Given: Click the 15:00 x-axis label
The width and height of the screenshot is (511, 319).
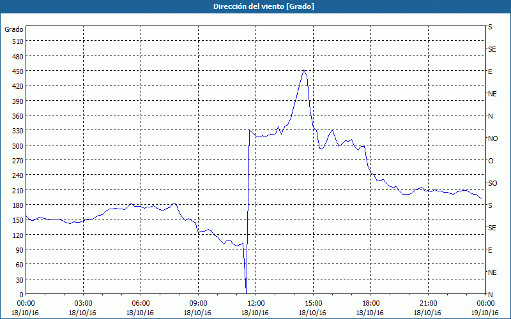Looking at the screenshot, I should pyautogui.click(x=314, y=304).
